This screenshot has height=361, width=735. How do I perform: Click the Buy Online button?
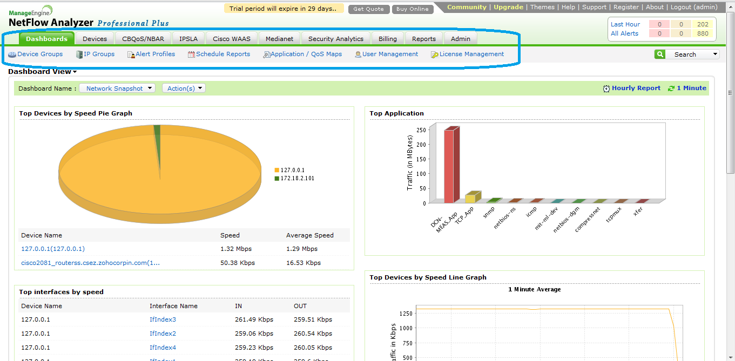pyautogui.click(x=413, y=9)
